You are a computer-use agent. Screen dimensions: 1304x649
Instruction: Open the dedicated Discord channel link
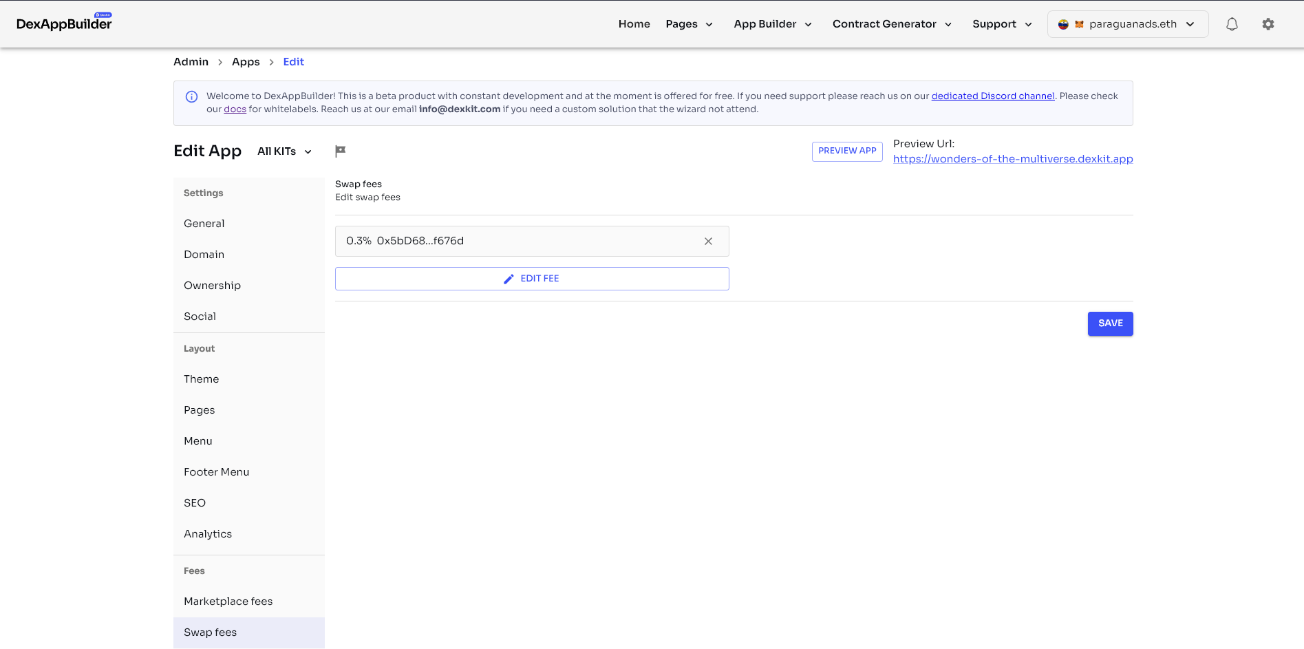click(x=993, y=96)
